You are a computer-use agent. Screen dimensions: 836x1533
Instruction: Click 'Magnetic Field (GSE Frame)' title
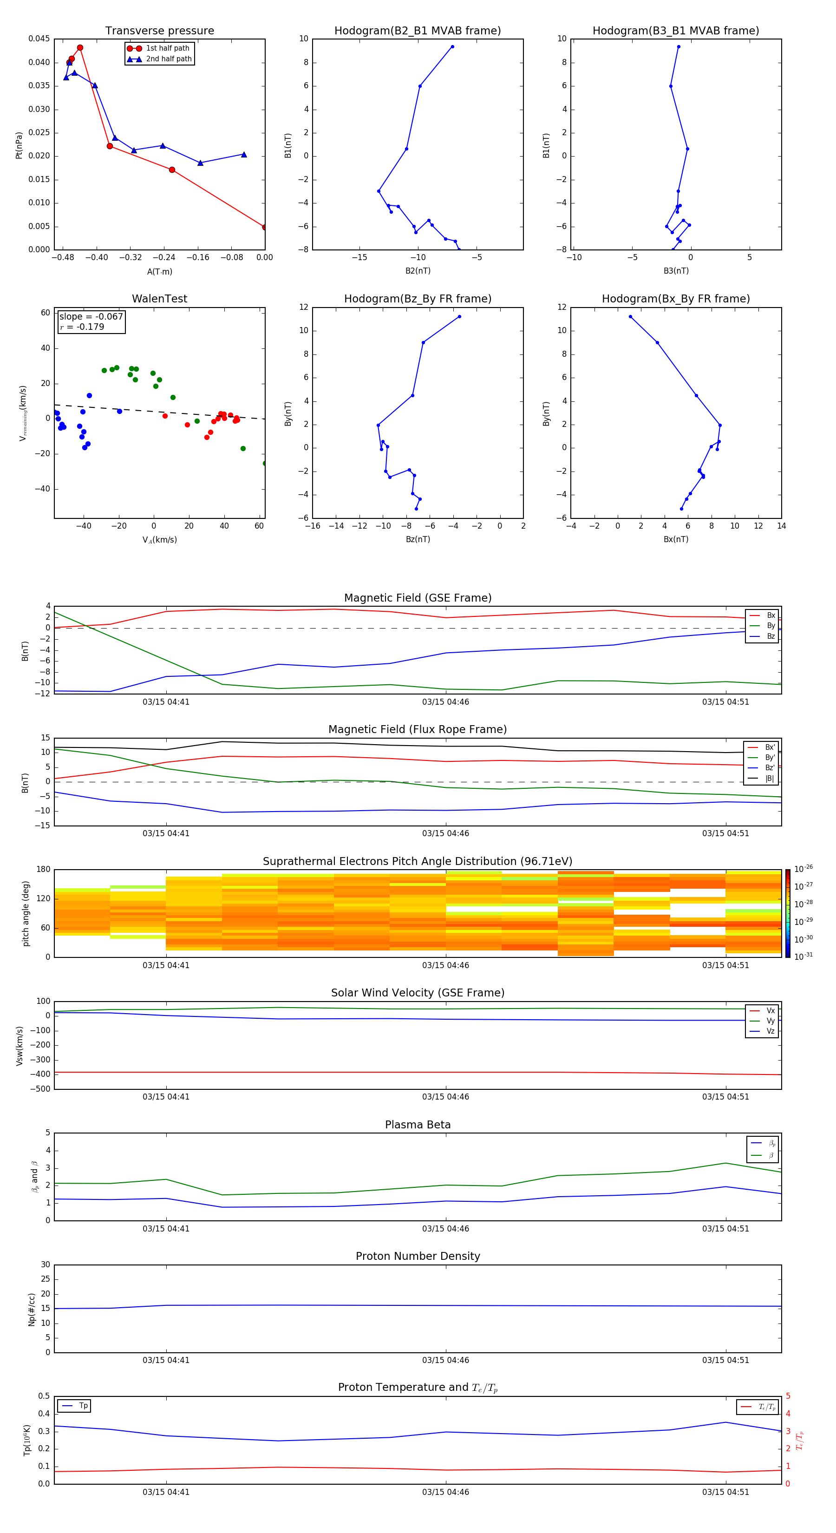[418, 598]
